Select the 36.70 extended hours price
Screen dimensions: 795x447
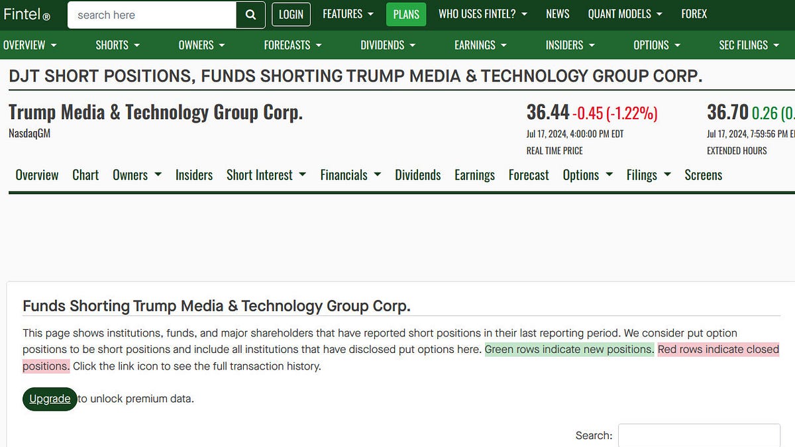[x=727, y=113]
